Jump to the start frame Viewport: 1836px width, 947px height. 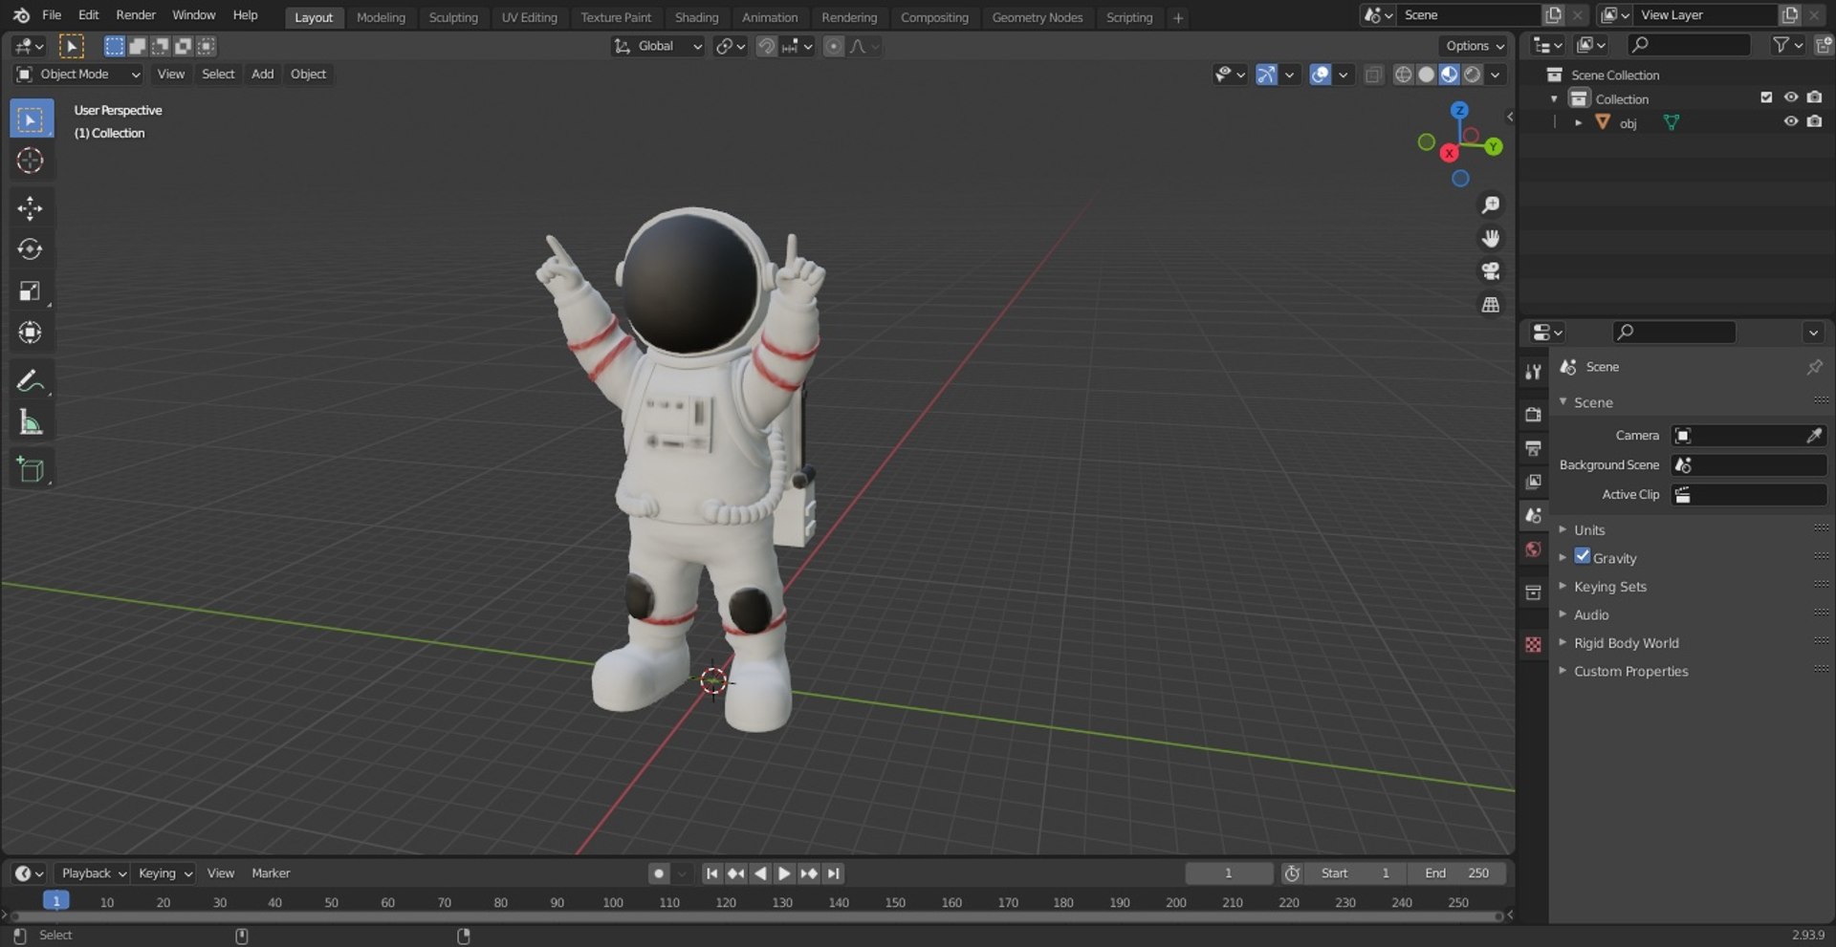(x=711, y=873)
